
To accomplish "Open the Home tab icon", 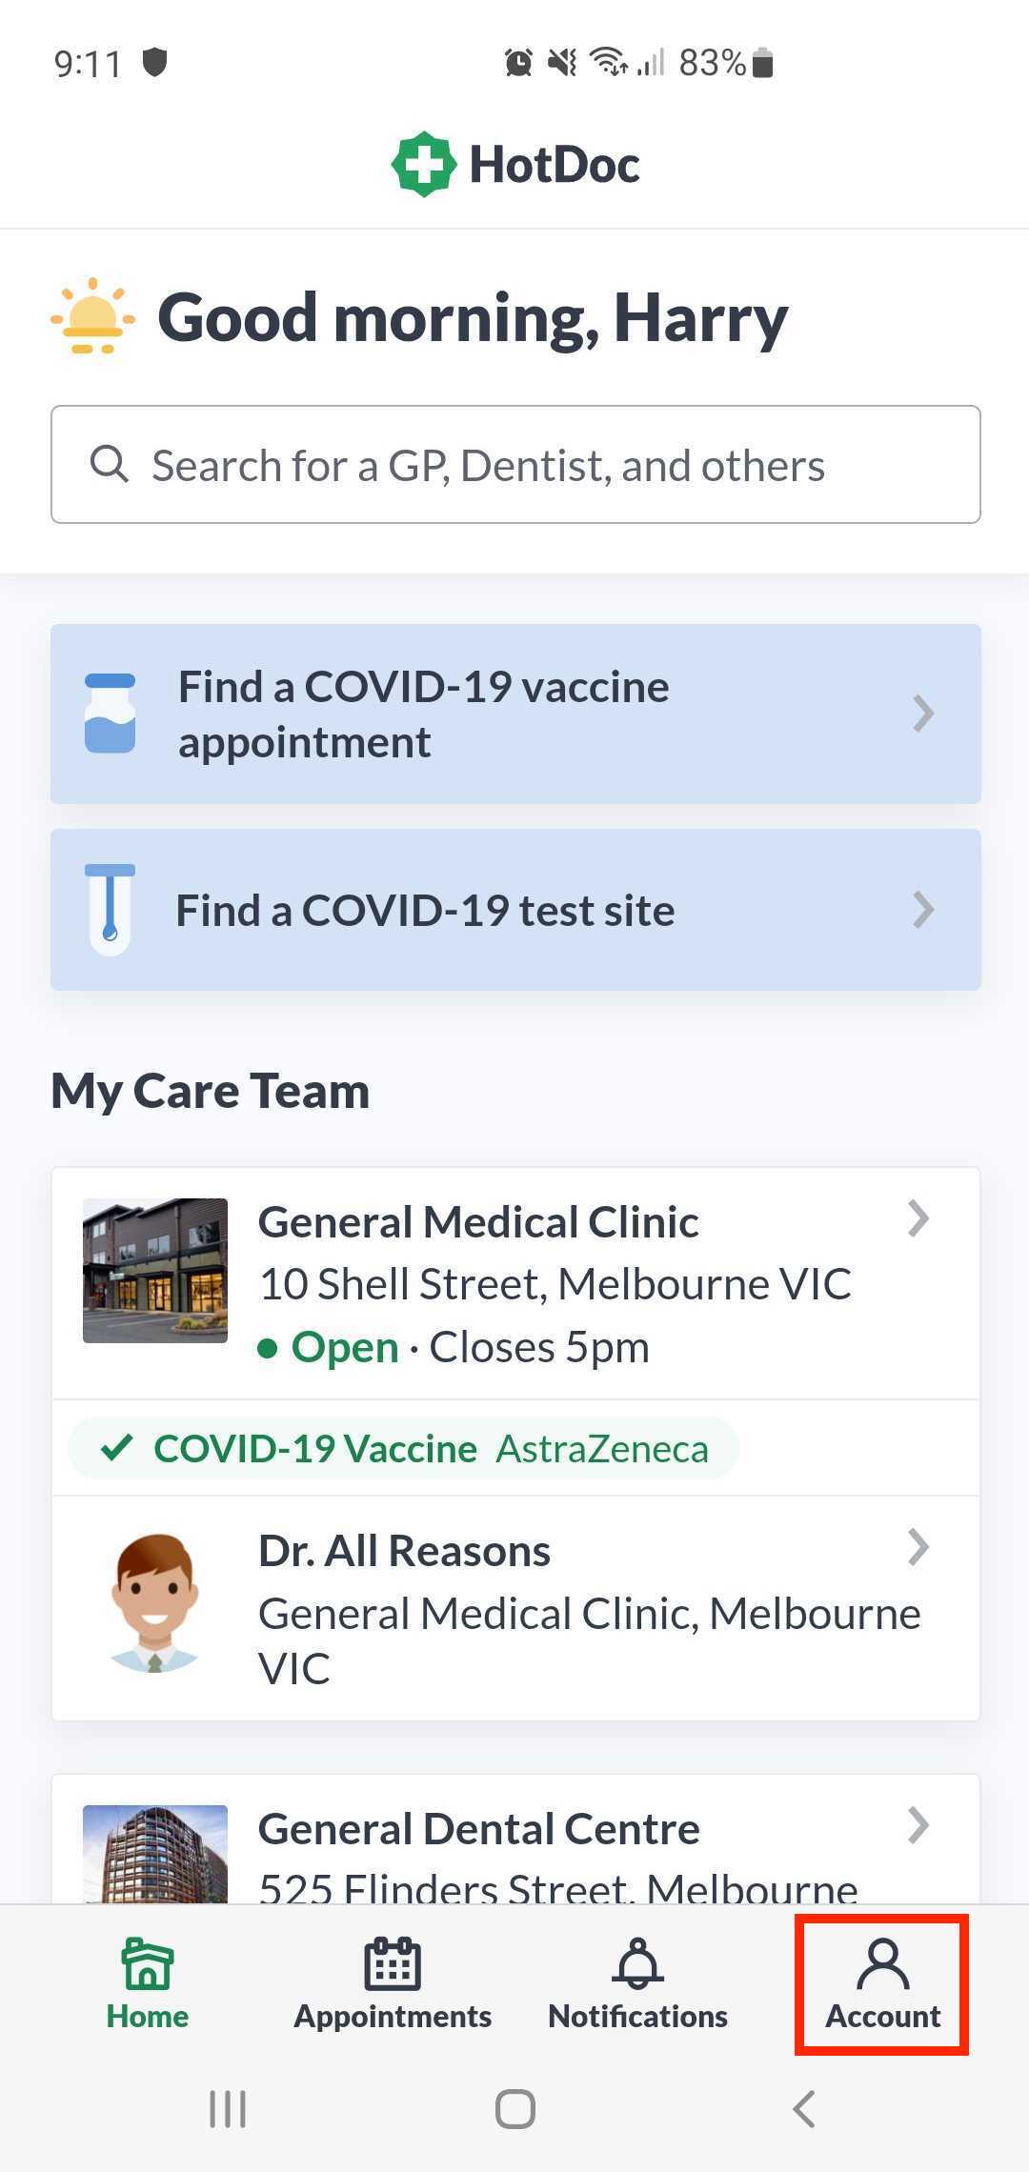I will (148, 1964).
